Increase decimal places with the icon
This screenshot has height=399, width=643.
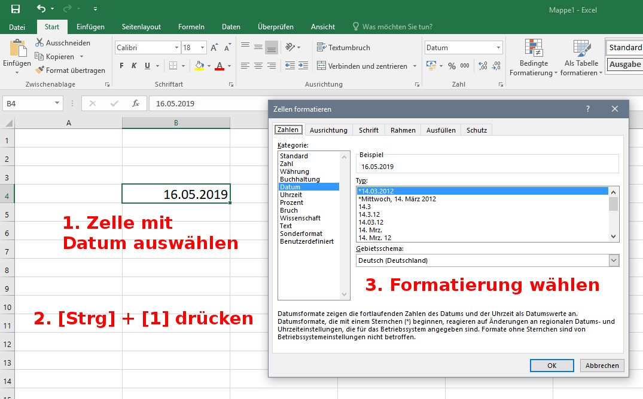[482, 66]
